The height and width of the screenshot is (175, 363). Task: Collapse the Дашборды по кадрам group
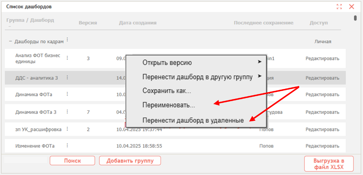pos(10,42)
